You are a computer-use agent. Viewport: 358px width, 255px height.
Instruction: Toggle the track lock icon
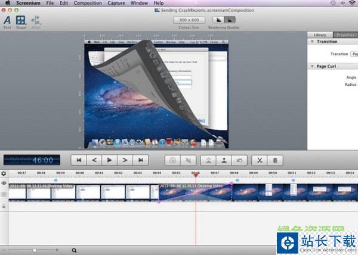4,206
